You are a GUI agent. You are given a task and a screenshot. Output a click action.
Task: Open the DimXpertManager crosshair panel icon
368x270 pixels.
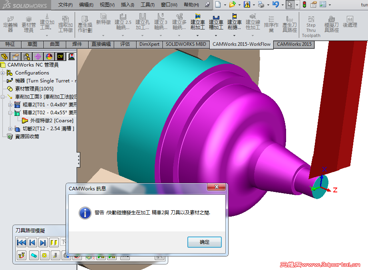38,57
